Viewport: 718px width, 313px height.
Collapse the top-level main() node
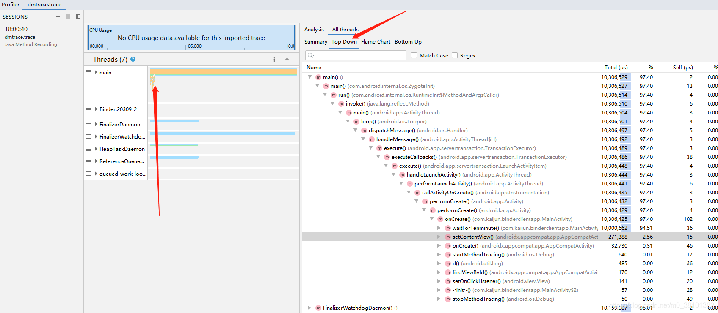click(310, 77)
